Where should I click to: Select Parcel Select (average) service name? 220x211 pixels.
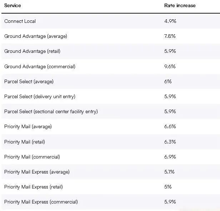29,81
